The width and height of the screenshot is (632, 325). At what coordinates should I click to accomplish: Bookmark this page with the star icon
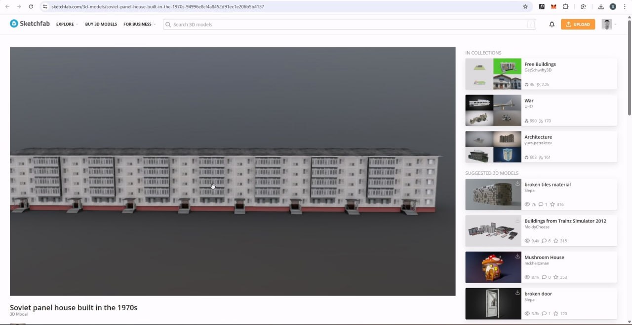tap(525, 7)
